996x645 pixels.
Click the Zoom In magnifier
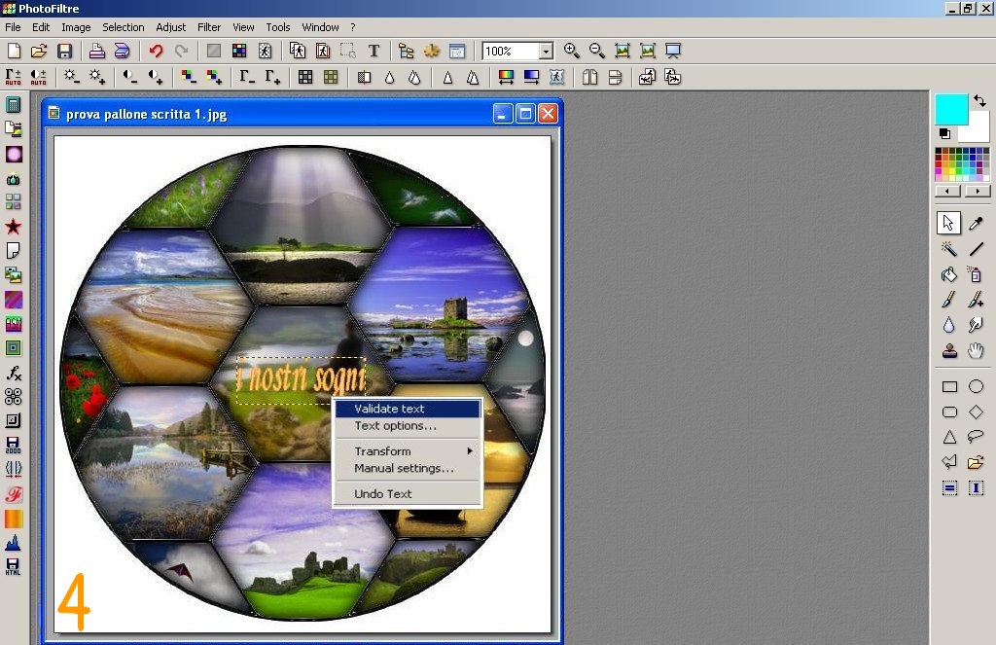point(572,52)
